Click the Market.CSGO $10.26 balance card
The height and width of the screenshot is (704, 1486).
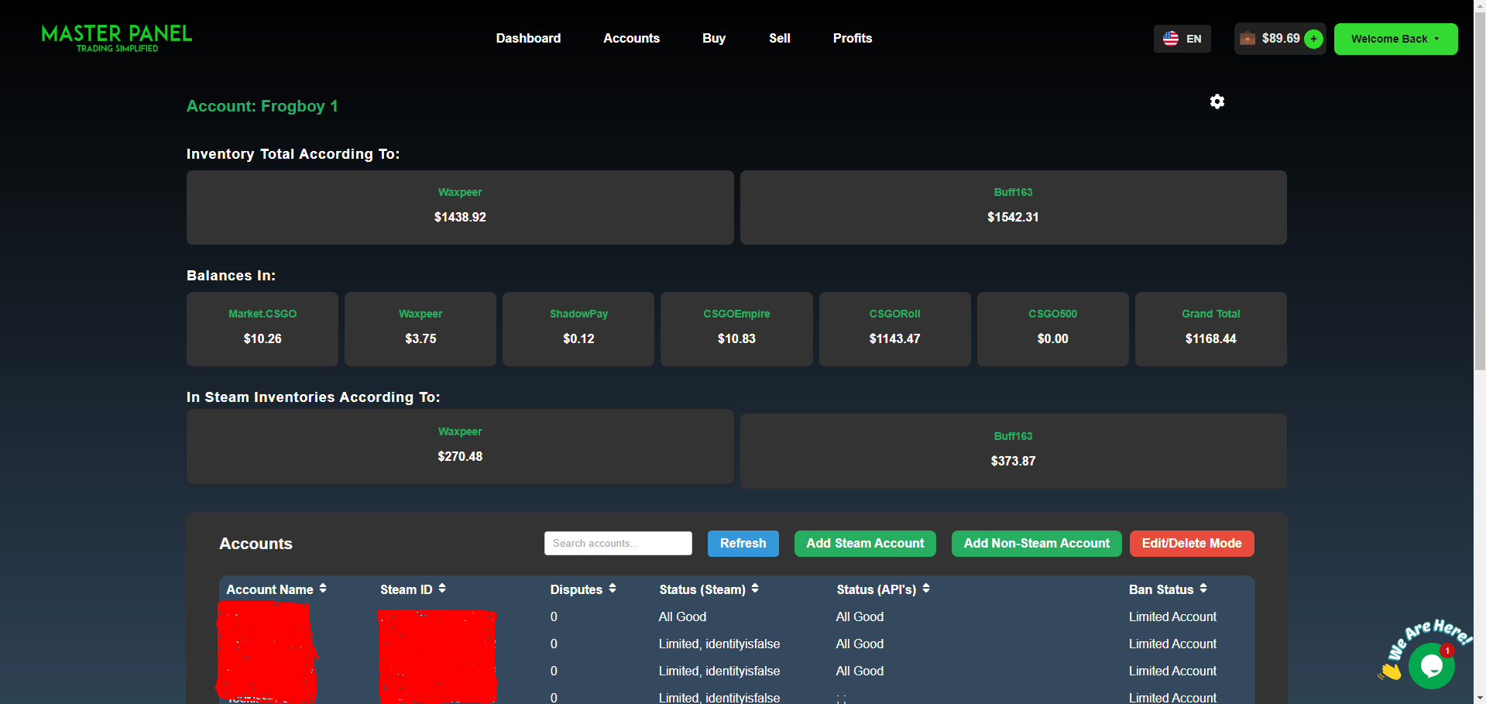point(263,329)
